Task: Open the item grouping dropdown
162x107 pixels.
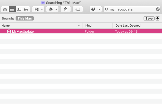Action: (x=38, y=9)
